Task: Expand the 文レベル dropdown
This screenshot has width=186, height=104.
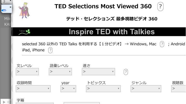Action: (27, 72)
